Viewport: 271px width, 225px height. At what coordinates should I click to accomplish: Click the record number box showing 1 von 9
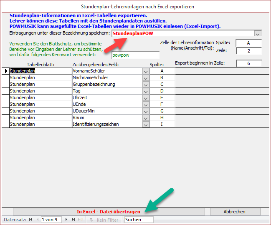pyautogui.click(x=51, y=220)
